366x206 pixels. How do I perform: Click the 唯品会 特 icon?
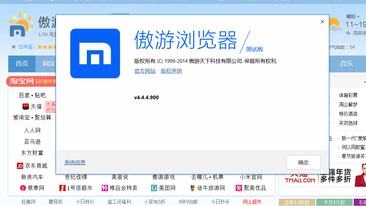point(105,188)
